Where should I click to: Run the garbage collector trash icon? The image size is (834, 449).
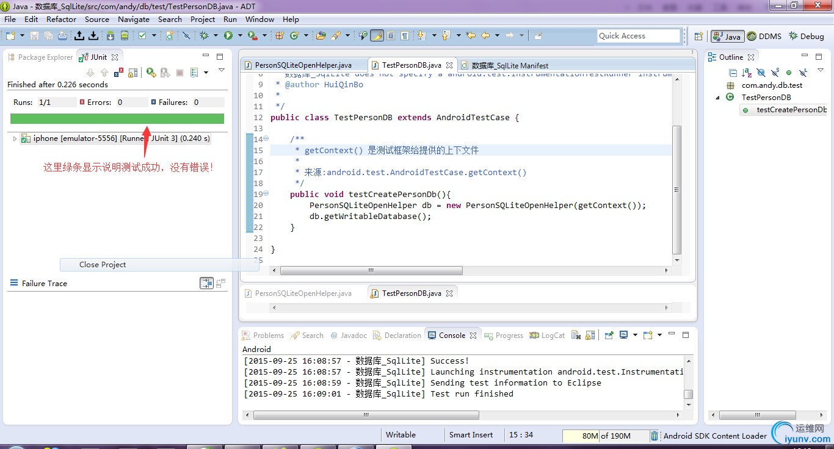[x=655, y=436]
